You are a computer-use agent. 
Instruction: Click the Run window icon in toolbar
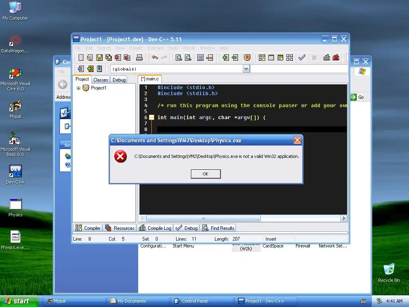[x=271, y=58]
